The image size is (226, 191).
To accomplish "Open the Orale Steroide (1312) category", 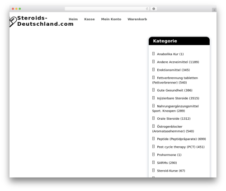I will 174,119.
